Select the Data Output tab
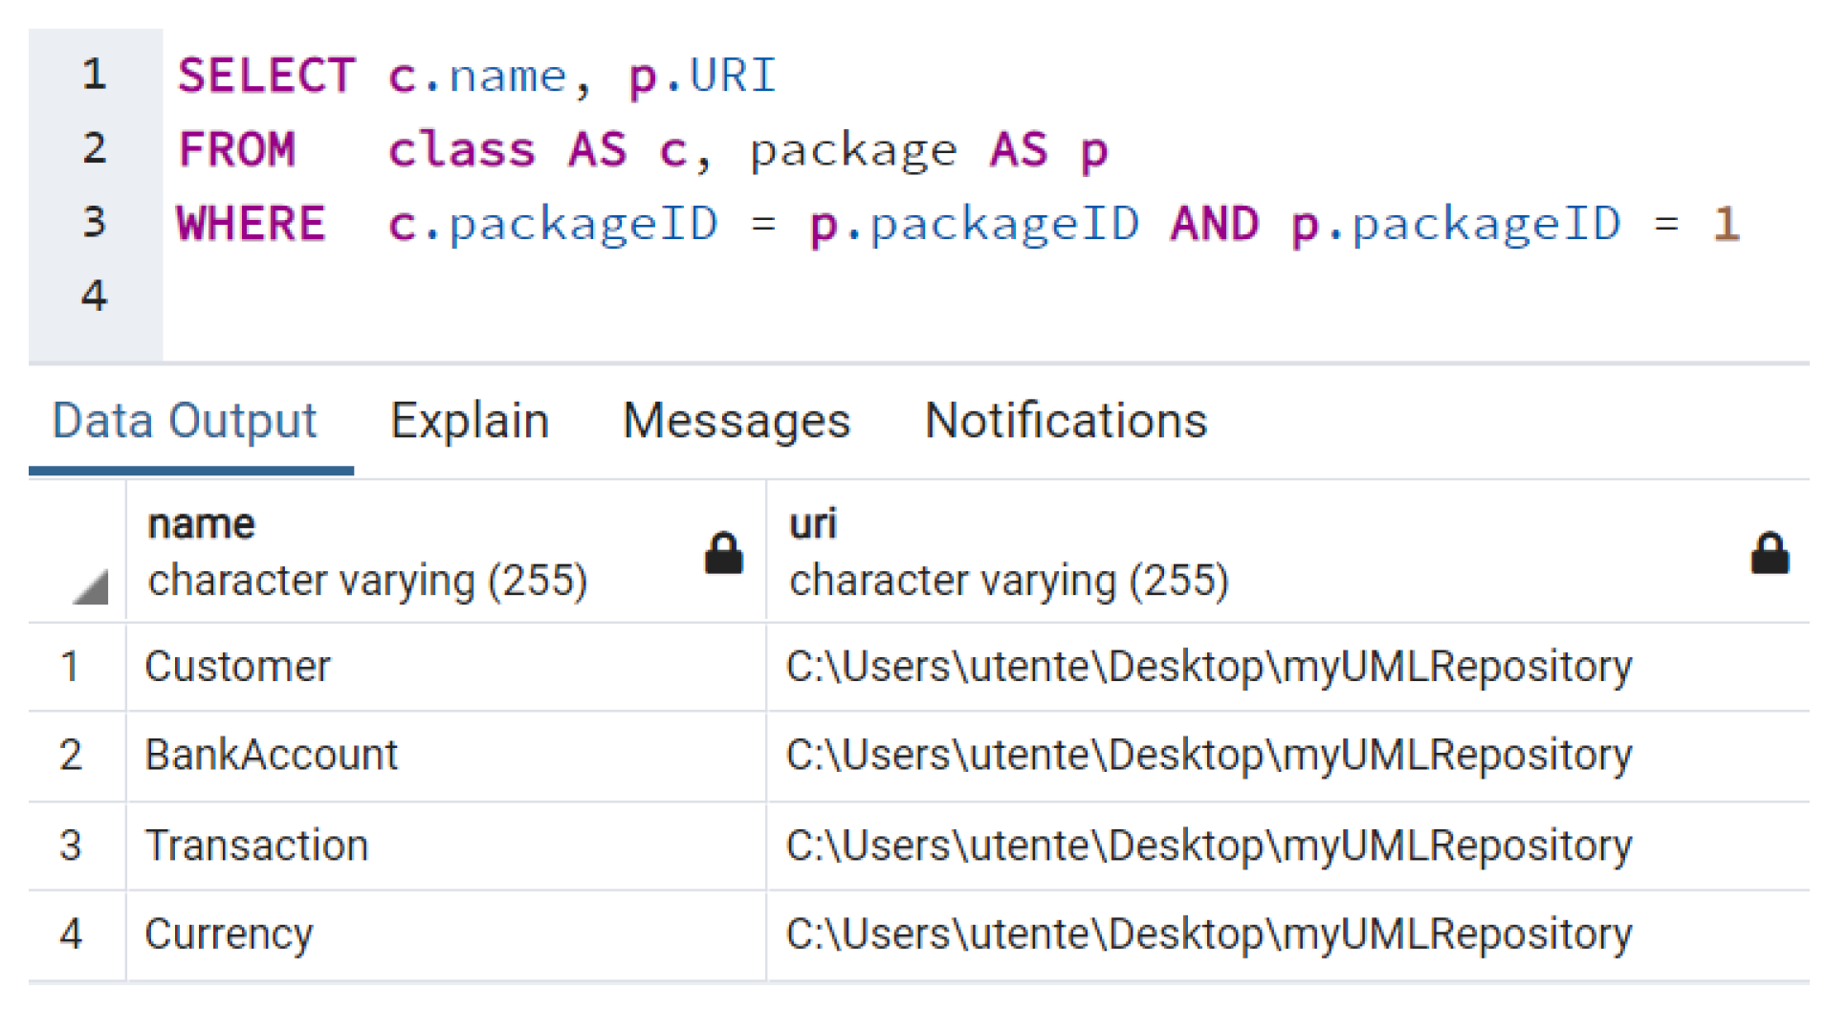 [x=185, y=421]
